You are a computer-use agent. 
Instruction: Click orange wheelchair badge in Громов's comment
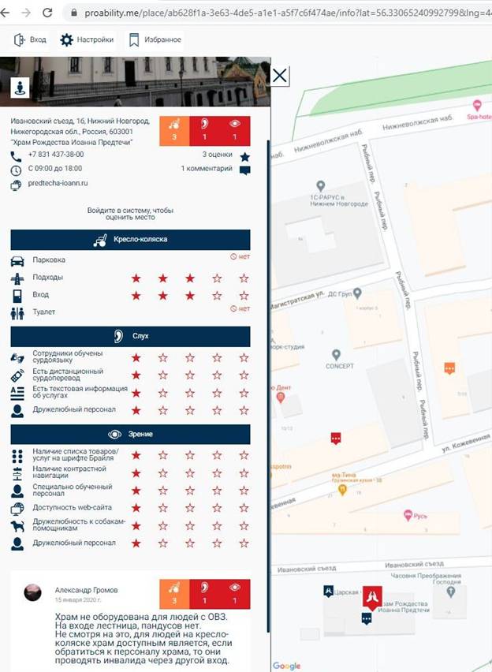click(174, 594)
